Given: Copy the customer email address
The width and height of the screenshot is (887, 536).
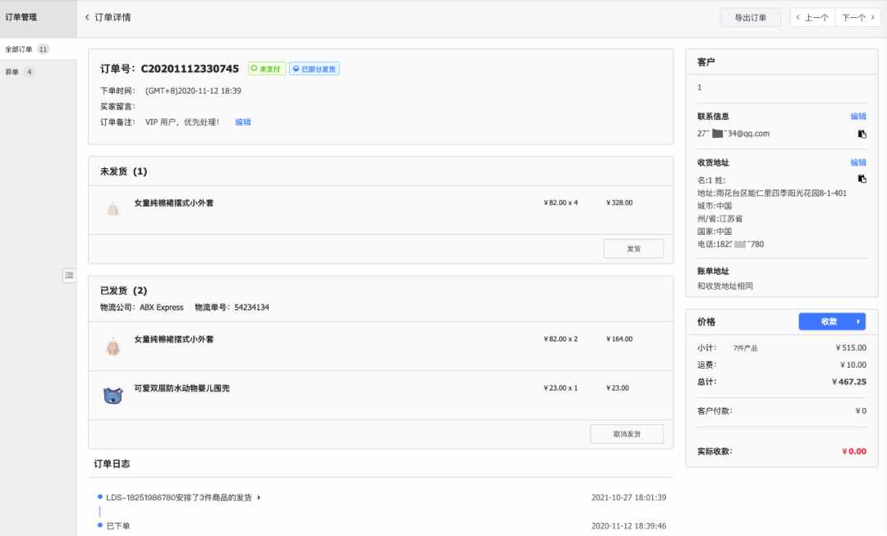Looking at the screenshot, I should point(862,134).
